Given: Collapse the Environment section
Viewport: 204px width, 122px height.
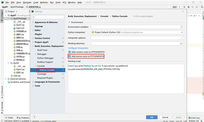Looking at the screenshot, I should [x=69, y=22].
